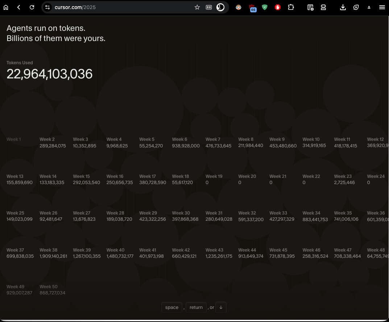Click the return key button
389x322 pixels.
click(196, 307)
